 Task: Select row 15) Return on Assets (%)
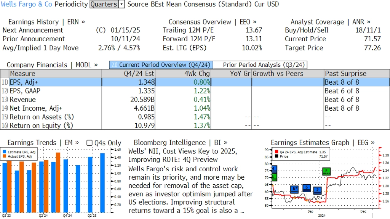[195, 117]
